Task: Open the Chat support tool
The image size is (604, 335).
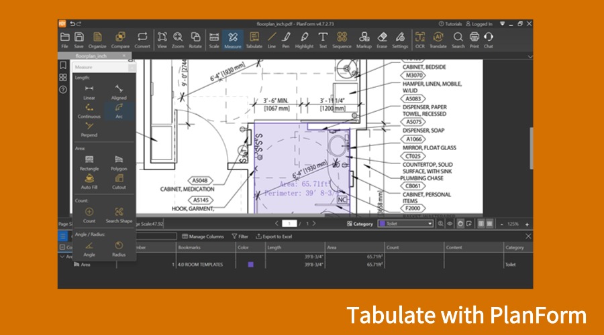Action: (x=489, y=40)
